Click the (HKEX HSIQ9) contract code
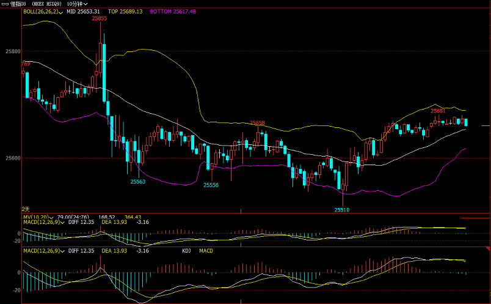 [48, 4]
